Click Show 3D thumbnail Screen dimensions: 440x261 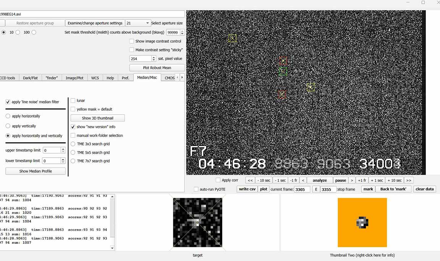[x=98, y=118]
